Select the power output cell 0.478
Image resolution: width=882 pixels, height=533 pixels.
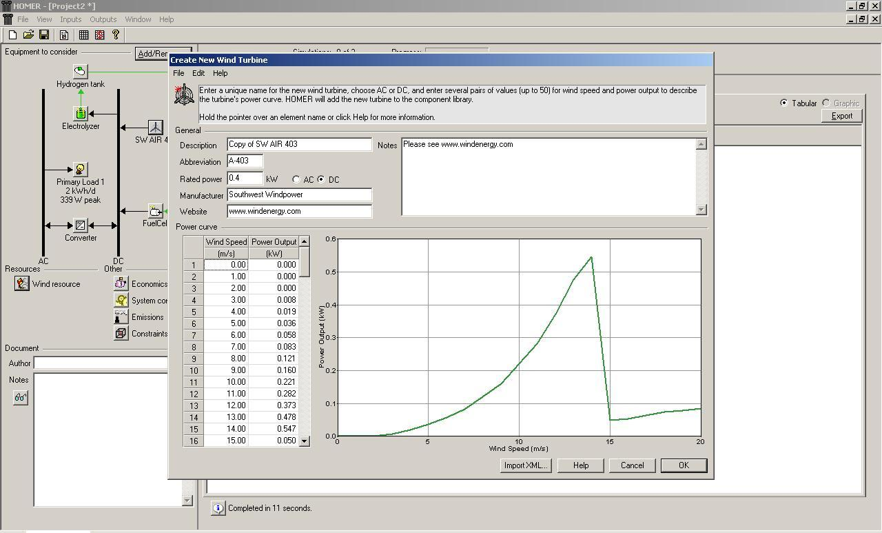[x=274, y=417]
